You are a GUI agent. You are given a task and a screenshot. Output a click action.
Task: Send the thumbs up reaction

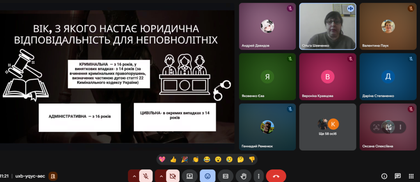[173, 159]
